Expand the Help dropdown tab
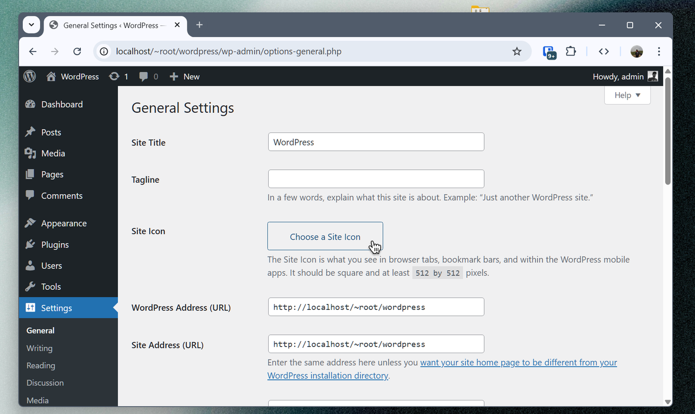 pyautogui.click(x=627, y=95)
